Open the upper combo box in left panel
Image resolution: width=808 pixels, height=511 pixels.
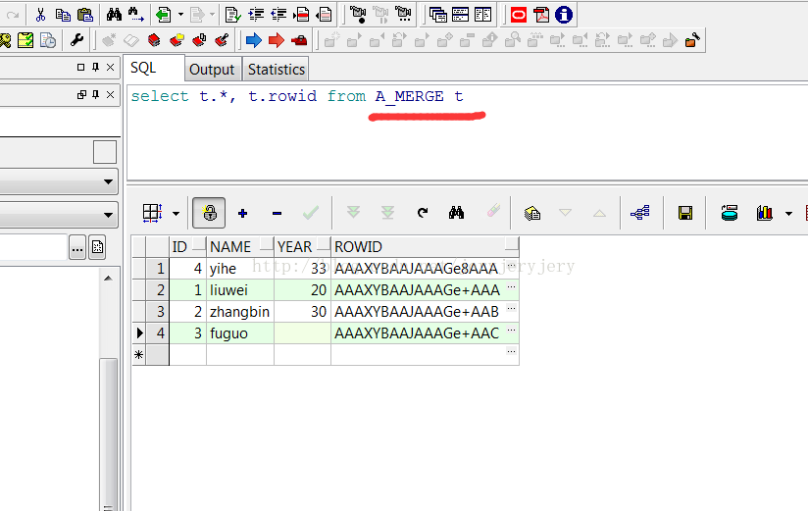tap(59, 183)
